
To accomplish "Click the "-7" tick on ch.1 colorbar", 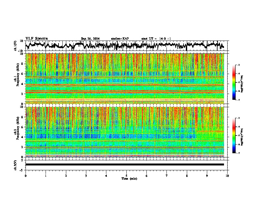I will 238,100.
